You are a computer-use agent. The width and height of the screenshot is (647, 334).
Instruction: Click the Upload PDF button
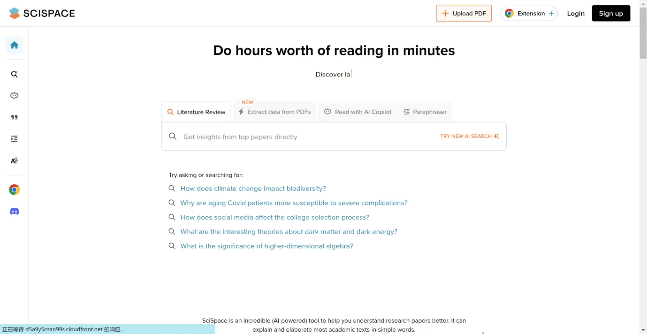tap(464, 13)
